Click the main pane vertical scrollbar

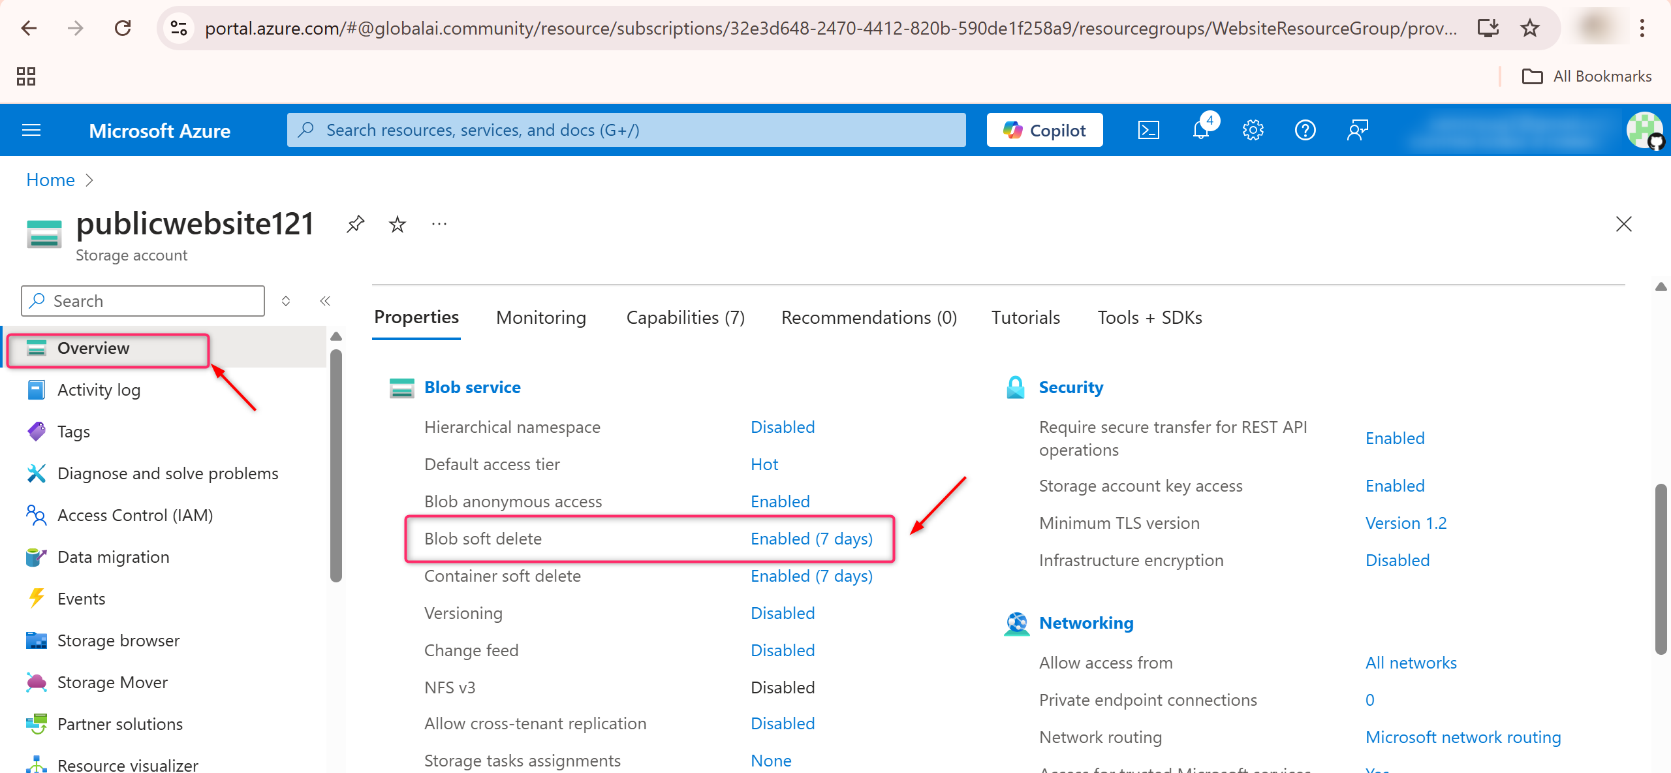point(1661,568)
